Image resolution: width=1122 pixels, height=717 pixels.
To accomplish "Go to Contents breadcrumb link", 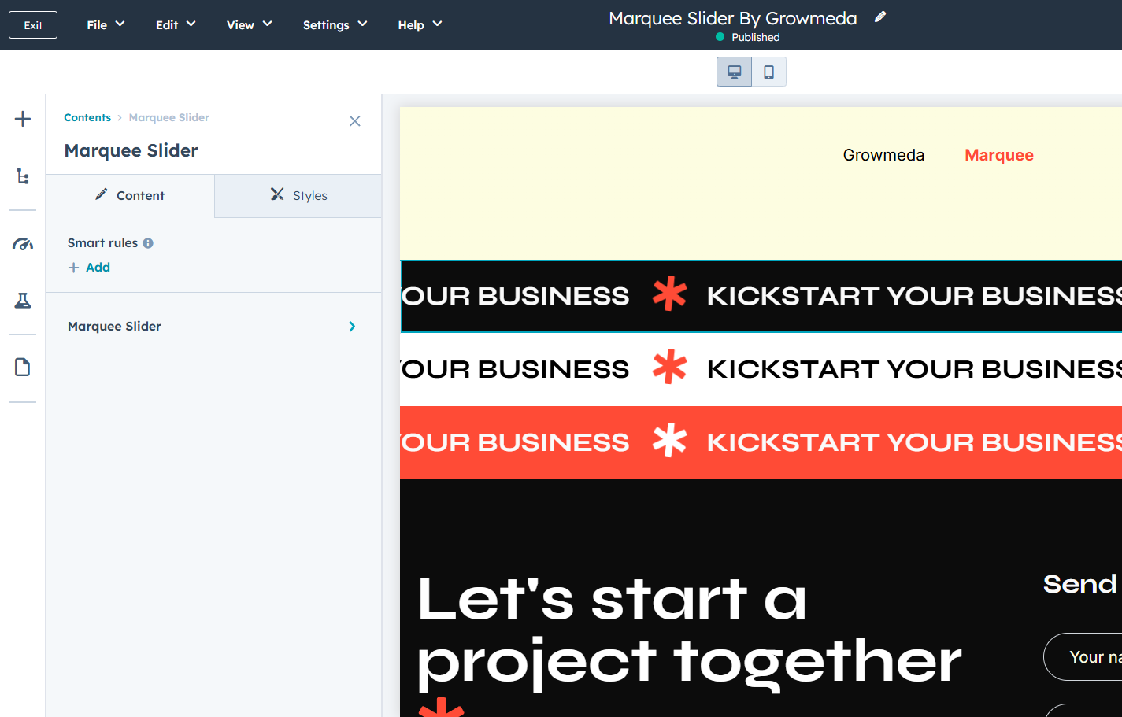I will [87, 118].
